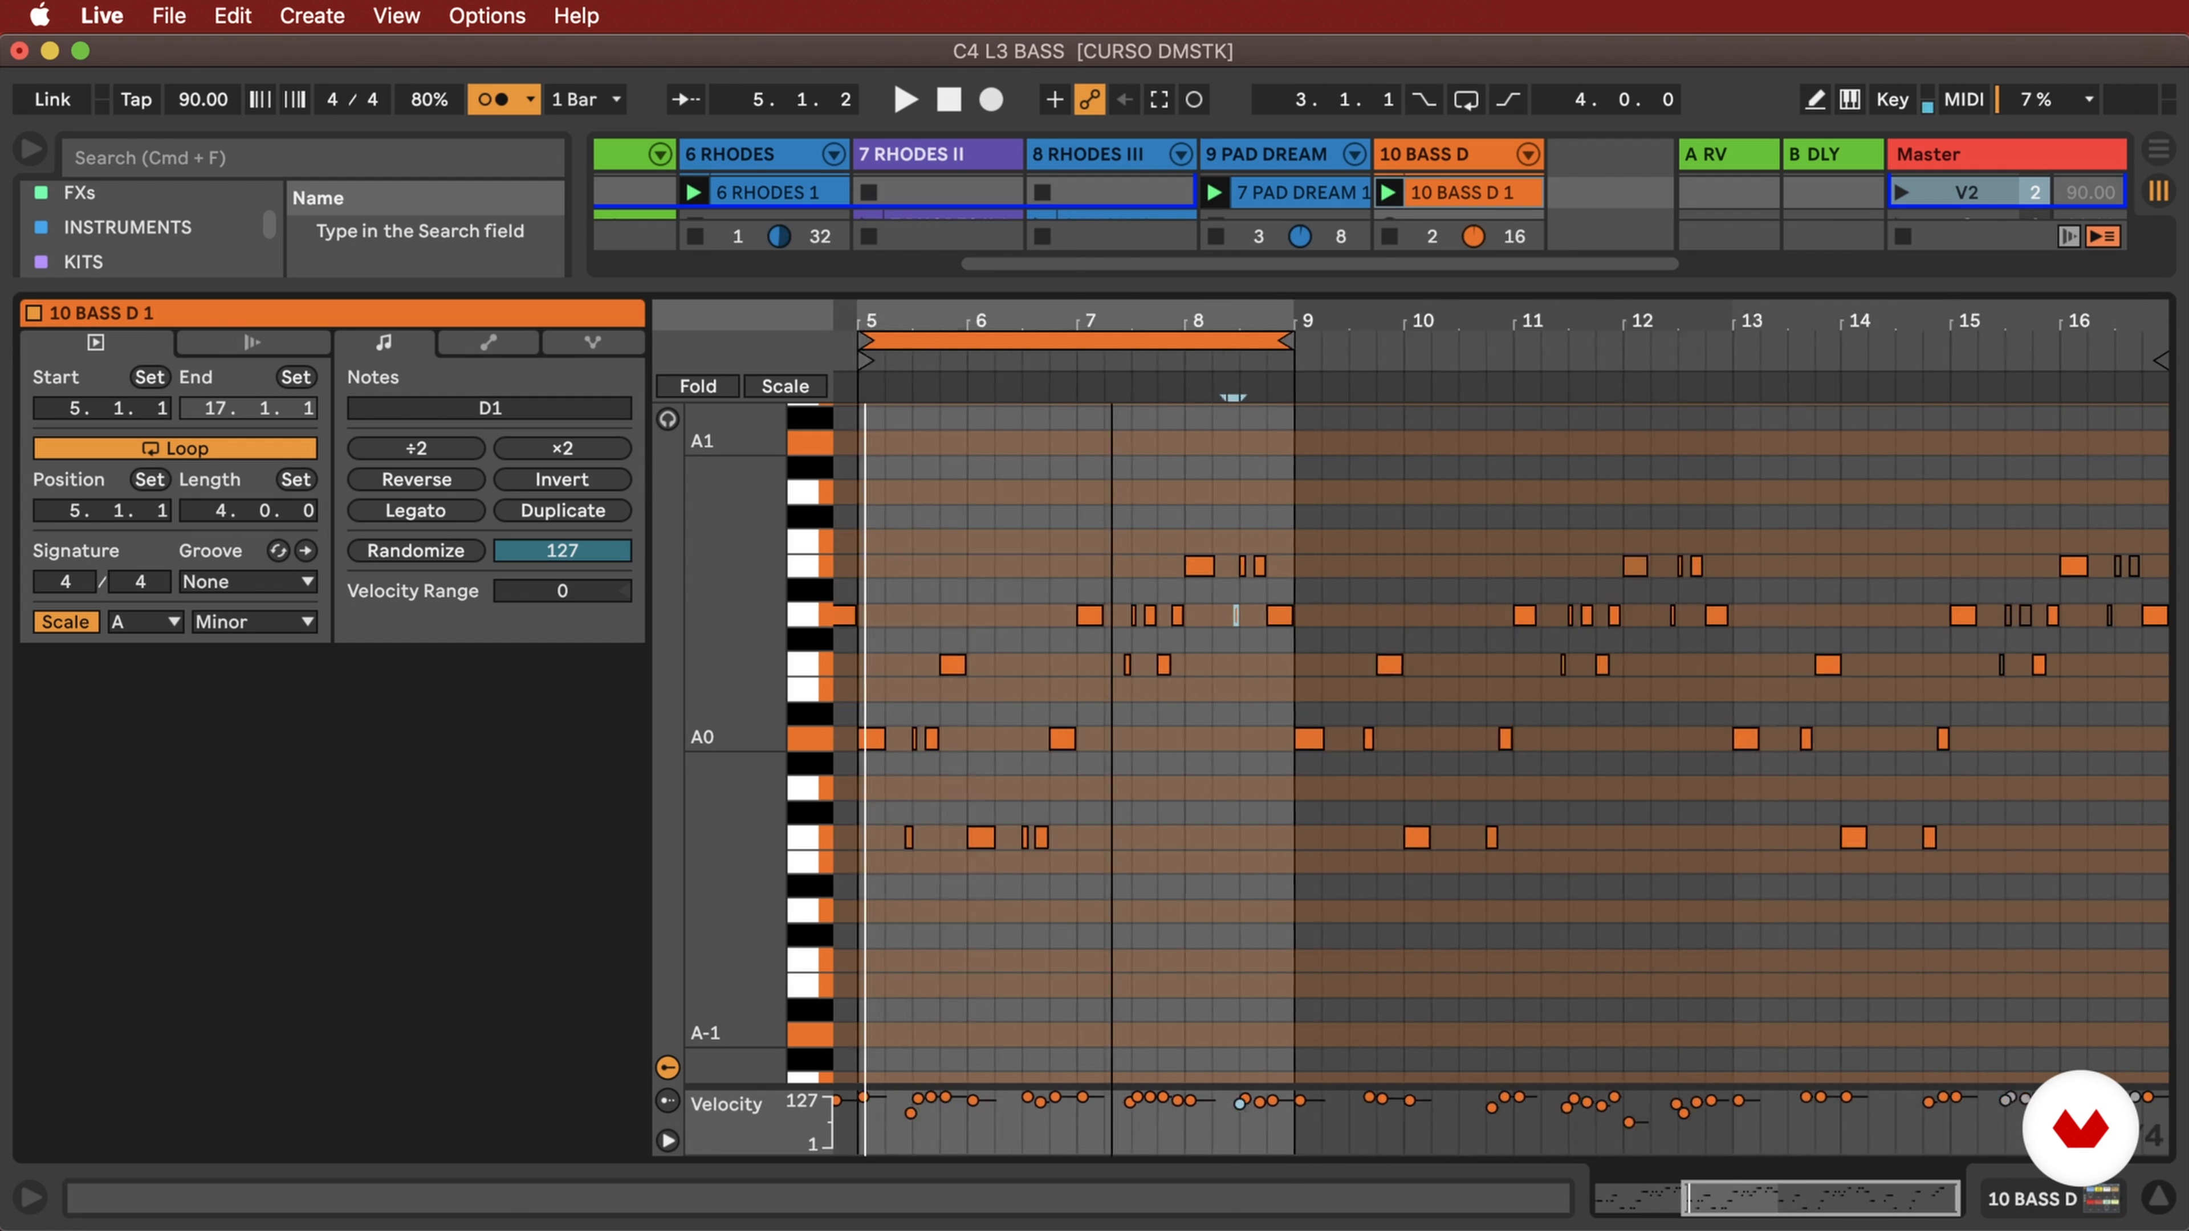Open the Groove None dropdown
Viewport: 2189px width, 1231px height.
248,582
